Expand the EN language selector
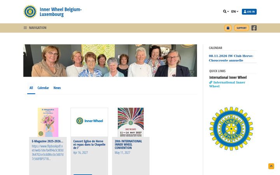The width and height of the screenshot is (280, 175). click(234, 11)
